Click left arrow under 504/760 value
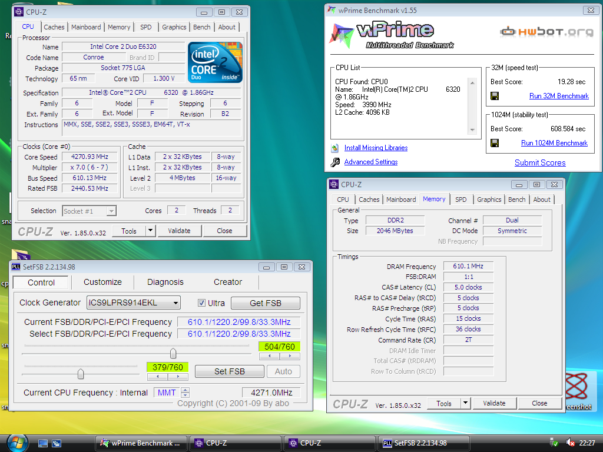This screenshot has height=452, width=603. pyautogui.click(x=269, y=356)
